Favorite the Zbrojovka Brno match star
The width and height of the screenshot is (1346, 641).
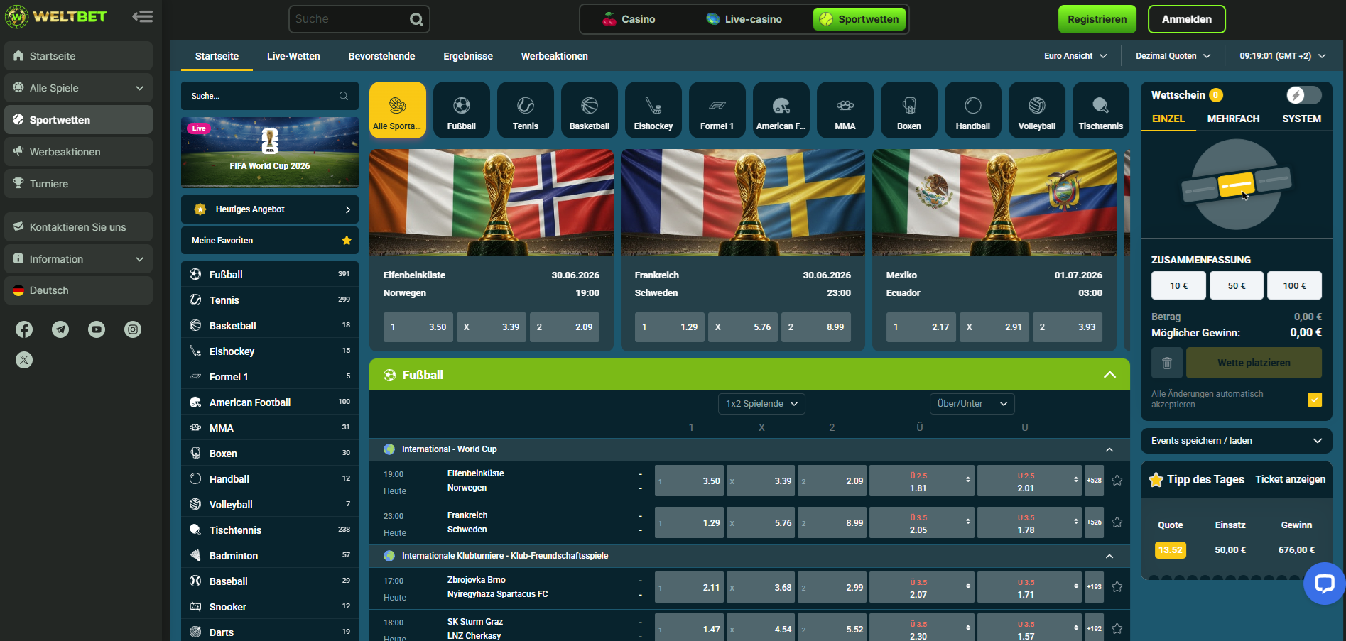pyautogui.click(x=1117, y=587)
